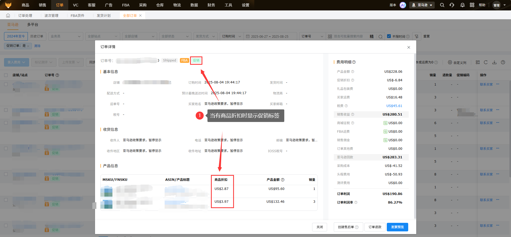Show help for 产品金额 column header
Viewport: 511px width, 237px height.
pyautogui.click(x=283, y=180)
